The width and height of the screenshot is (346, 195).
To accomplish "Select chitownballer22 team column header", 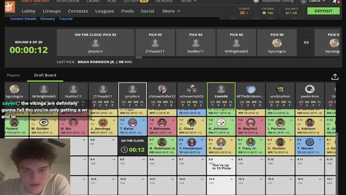I will coord(162,96).
